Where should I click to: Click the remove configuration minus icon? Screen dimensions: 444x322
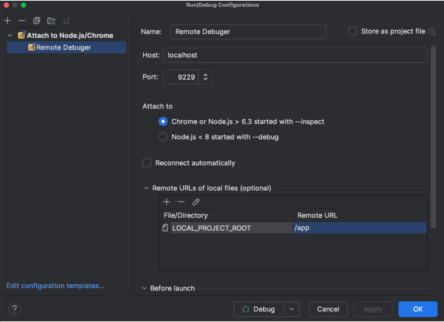(22, 21)
